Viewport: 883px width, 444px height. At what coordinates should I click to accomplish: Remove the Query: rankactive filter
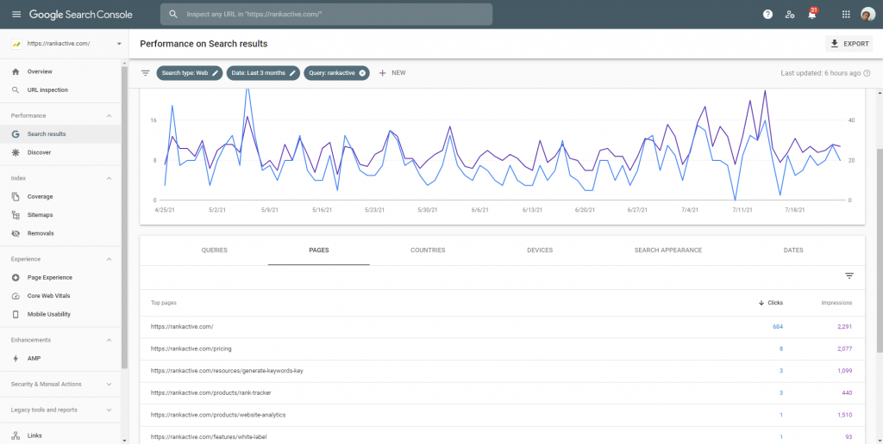pyautogui.click(x=362, y=73)
